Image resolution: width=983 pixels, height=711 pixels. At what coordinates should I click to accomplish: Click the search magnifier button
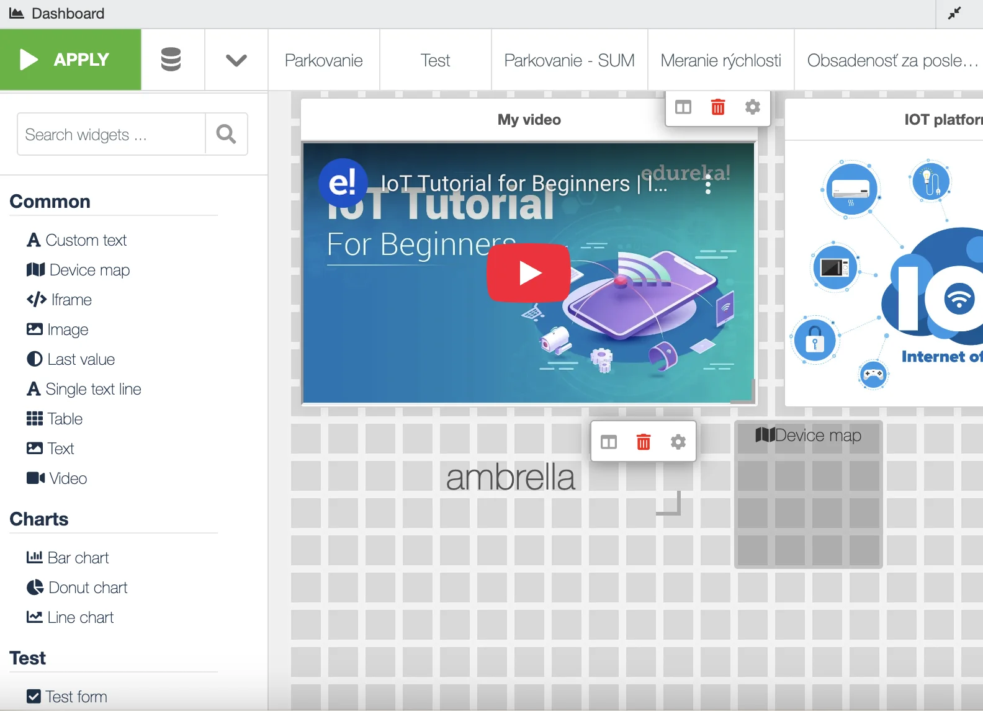[x=226, y=134]
